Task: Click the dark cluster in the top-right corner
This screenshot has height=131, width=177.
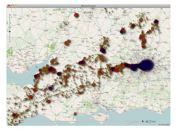Action: pos(156,21)
